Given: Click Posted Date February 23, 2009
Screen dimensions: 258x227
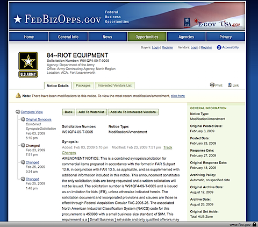Looking at the screenshot, I should coord(203,143).
